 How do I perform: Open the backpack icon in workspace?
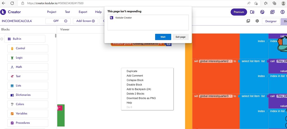(282, 44)
